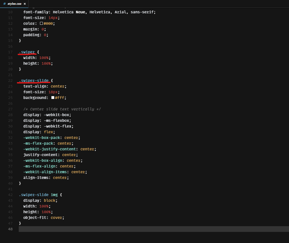This screenshot has width=289, height=243.
Task: Select the styles.css tab
Action: coord(14,4)
